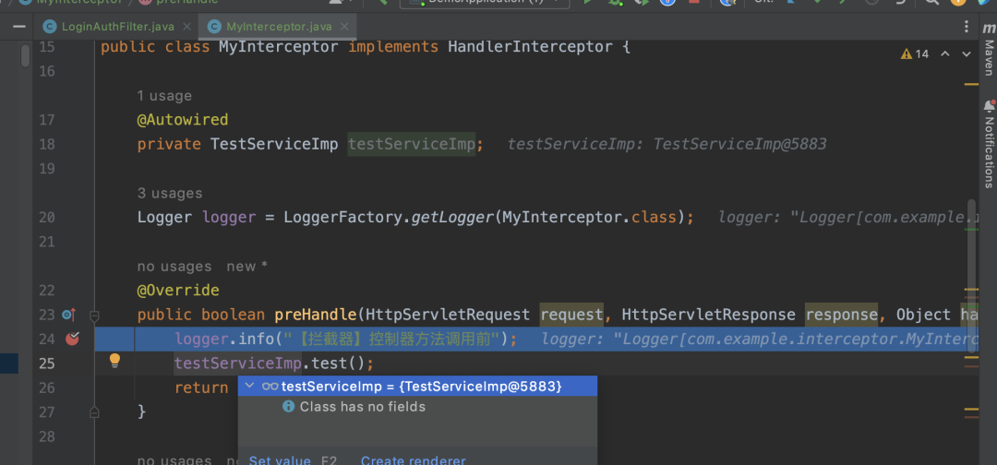Click the editor's right vertical scrollbar thumb
The width and height of the screenshot is (997, 465).
(x=971, y=277)
